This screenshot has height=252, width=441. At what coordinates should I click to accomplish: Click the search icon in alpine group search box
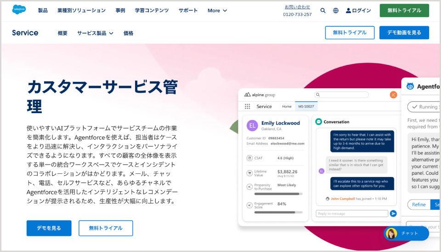click(x=318, y=95)
